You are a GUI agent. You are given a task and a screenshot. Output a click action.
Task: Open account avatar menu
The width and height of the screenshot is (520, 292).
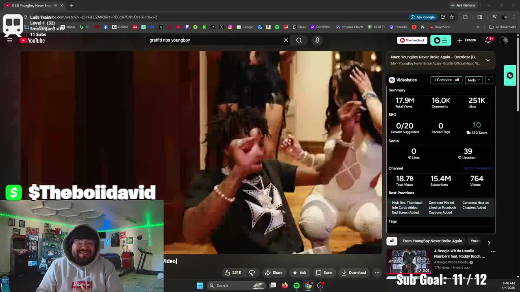click(x=504, y=40)
